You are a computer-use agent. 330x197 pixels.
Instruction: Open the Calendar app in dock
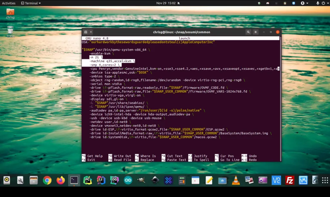tap(195, 180)
